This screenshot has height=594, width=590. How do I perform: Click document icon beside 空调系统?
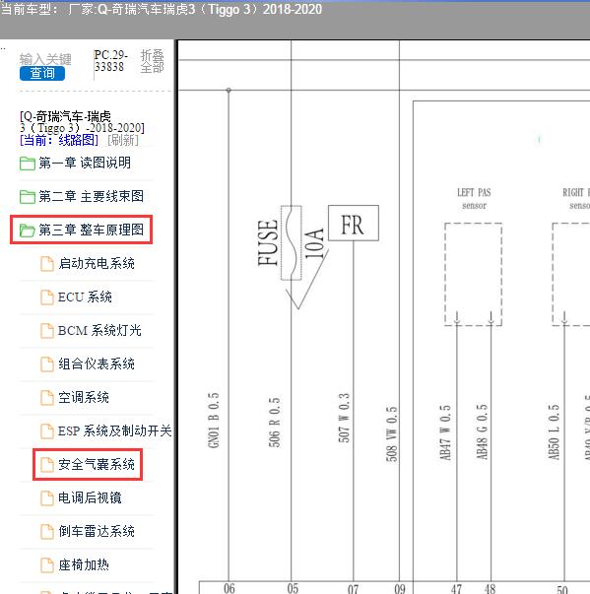tap(47, 397)
